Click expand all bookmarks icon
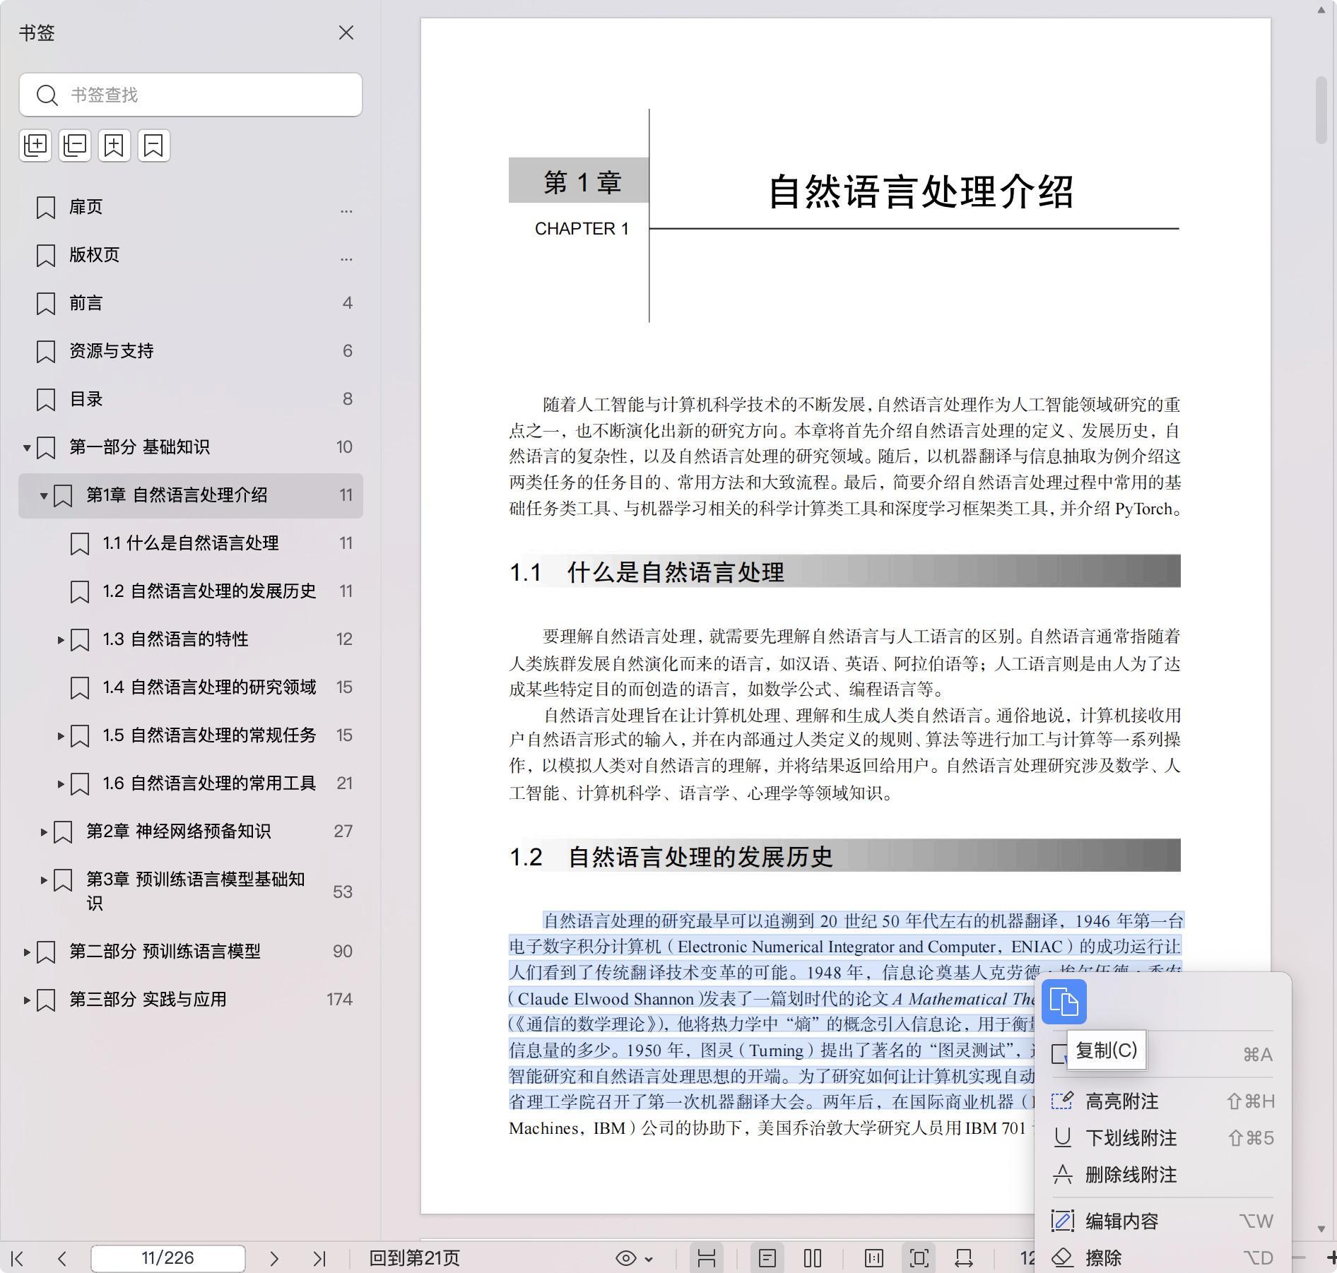 35,146
